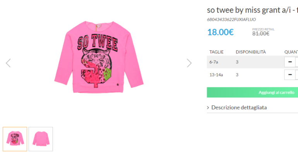Decrease quantity for size 13-14a

click(x=289, y=74)
